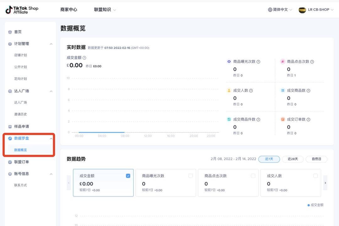Click the help icon next to 成交商品数

(x=309, y=91)
